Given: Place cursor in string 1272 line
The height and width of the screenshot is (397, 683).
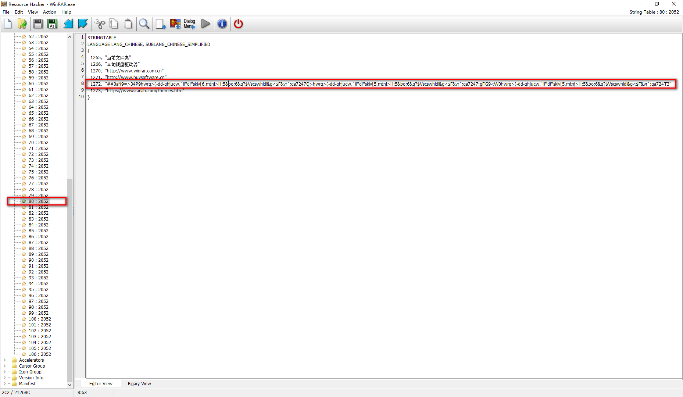Looking at the screenshot, I should coord(381,84).
